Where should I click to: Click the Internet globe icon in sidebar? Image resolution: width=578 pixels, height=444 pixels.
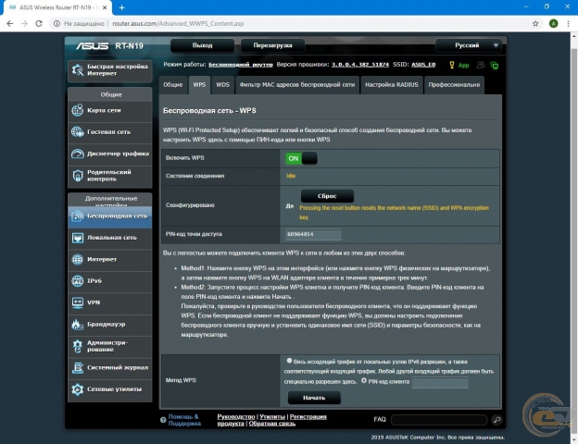click(x=78, y=260)
